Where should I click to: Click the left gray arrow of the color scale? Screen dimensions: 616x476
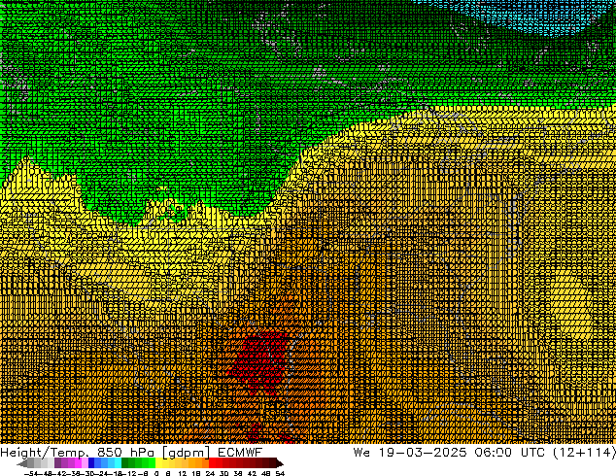click(x=22, y=463)
